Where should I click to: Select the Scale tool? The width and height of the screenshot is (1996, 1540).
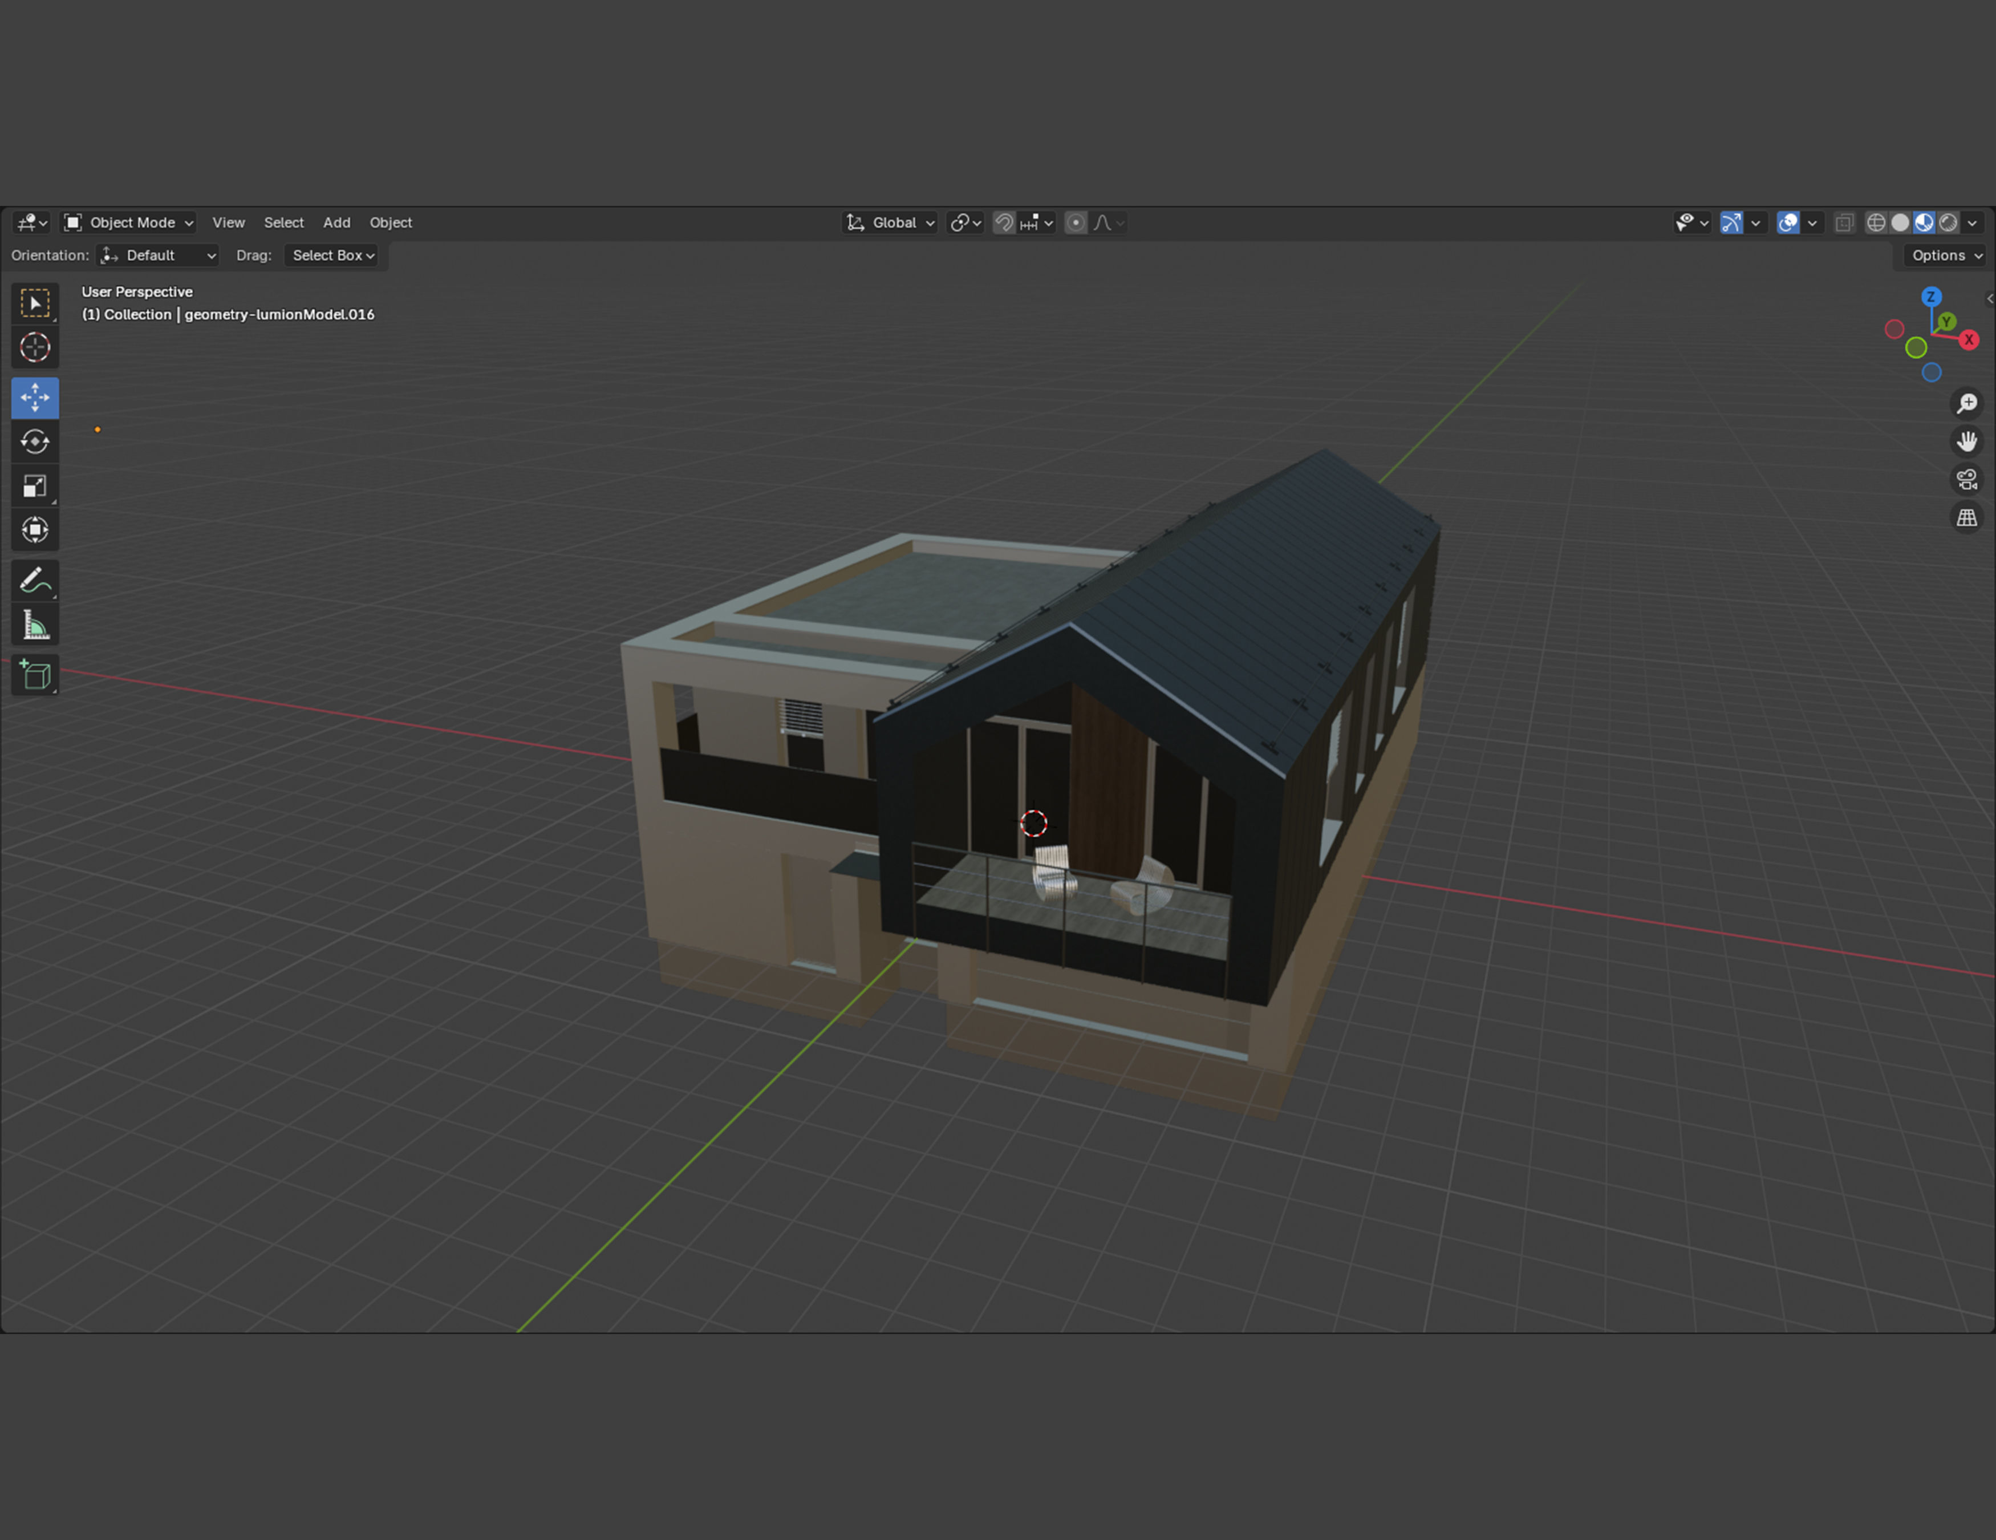[35, 486]
